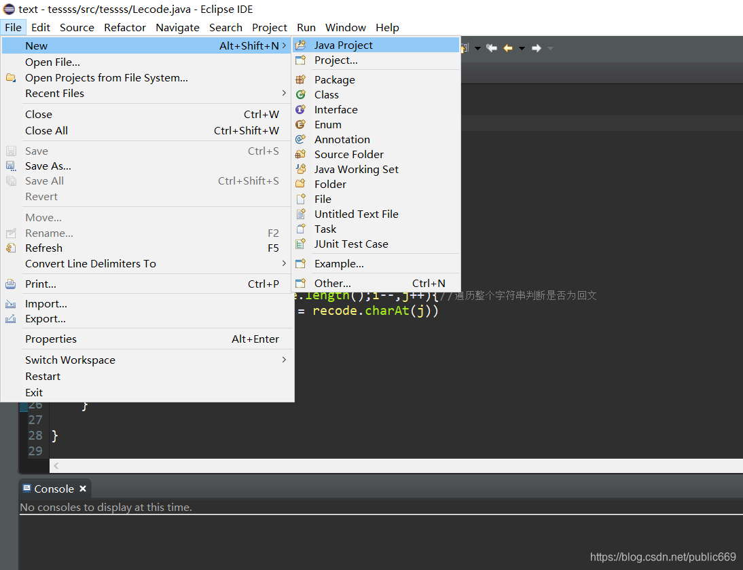
Task: Create a new Folder
Action: point(376,184)
